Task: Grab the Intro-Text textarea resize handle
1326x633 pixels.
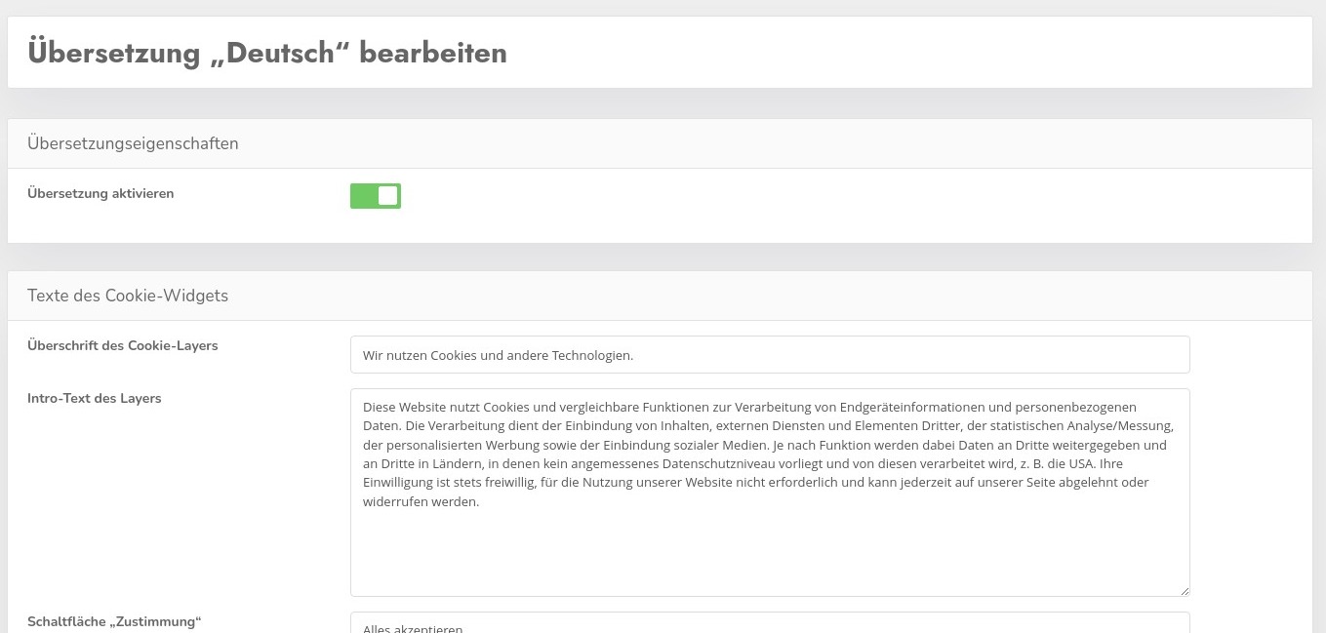Action: [x=1185, y=590]
